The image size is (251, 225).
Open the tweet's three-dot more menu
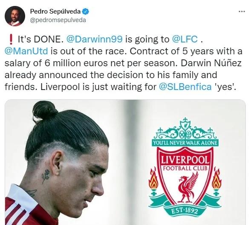coord(242,11)
